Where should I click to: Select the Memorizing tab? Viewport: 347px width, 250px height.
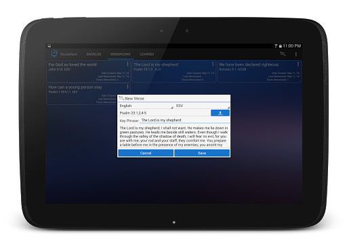pos(120,54)
